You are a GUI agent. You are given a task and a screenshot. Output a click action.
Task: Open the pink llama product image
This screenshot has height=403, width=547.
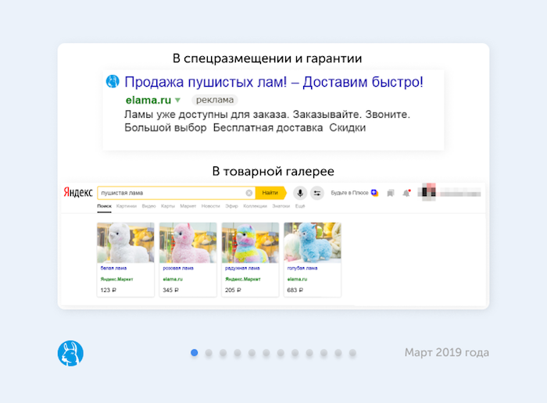coord(188,243)
